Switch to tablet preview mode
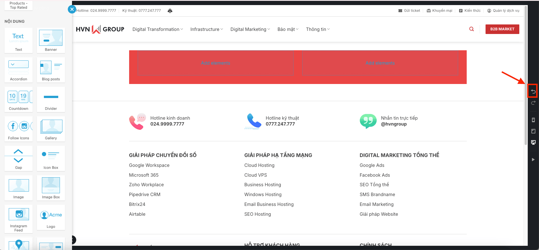 tap(533, 131)
